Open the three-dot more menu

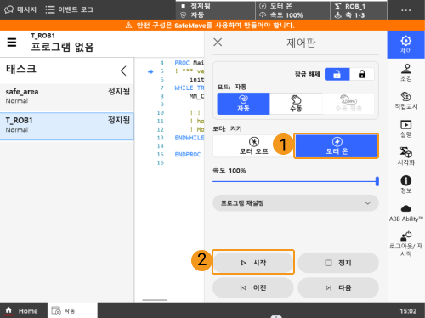click(405, 10)
